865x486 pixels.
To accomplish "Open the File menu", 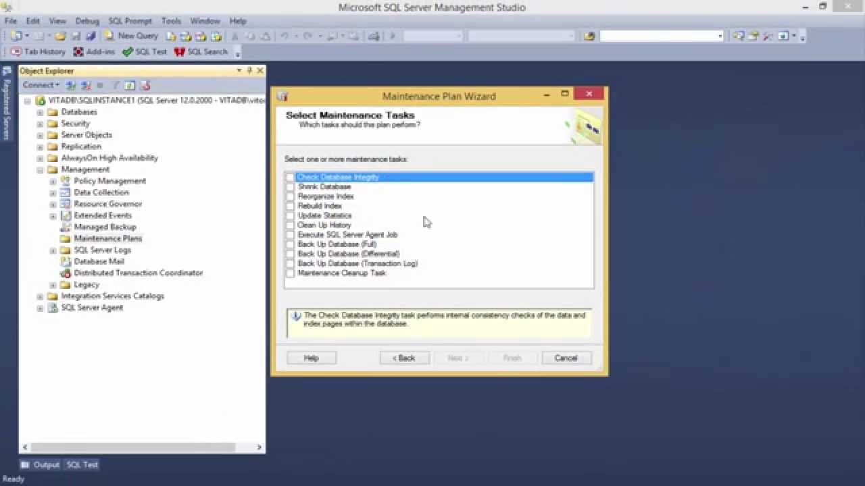I will click(x=11, y=21).
